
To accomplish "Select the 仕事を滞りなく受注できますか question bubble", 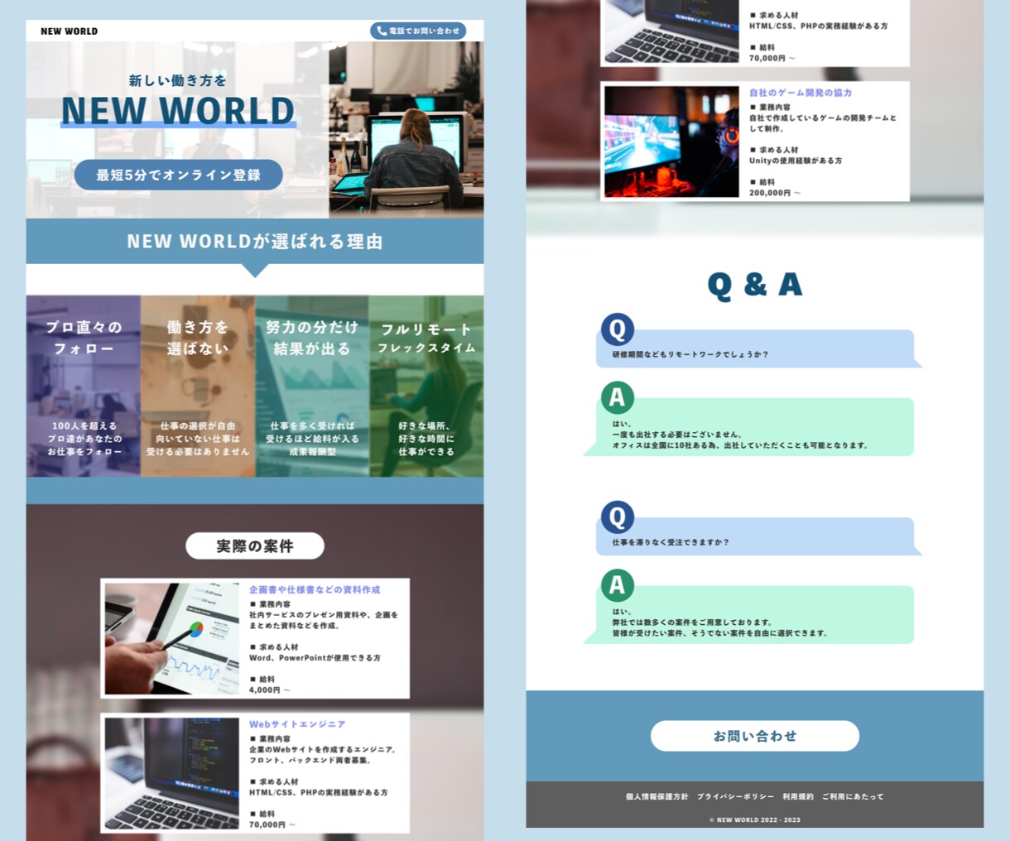I will point(757,536).
